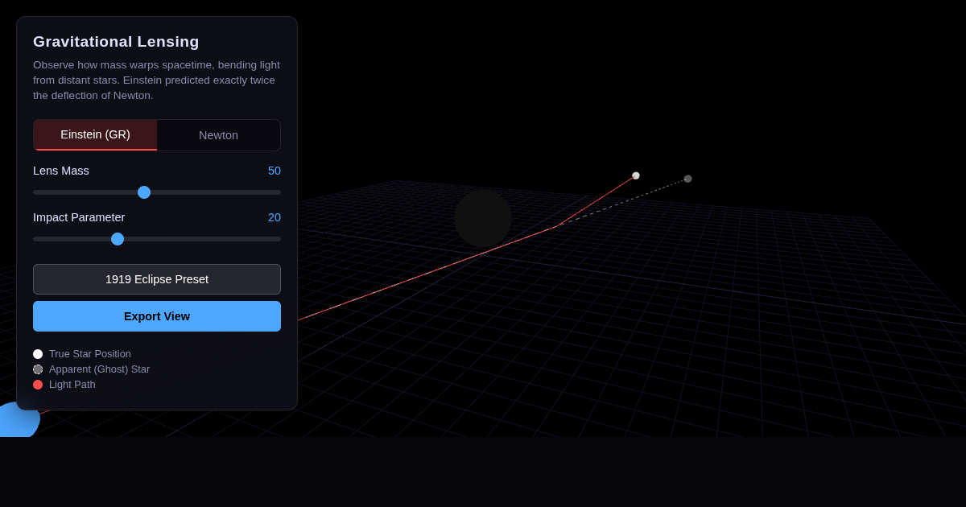966x507 pixels.
Task: Click the red Light Path legend dot
Action: pyautogui.click(x=38, y=385)
